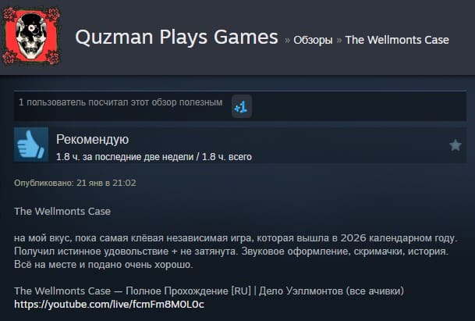Click the Опубликовано 21 янв publication date
This screenshot has height=321, width=475.
(75, 183)
